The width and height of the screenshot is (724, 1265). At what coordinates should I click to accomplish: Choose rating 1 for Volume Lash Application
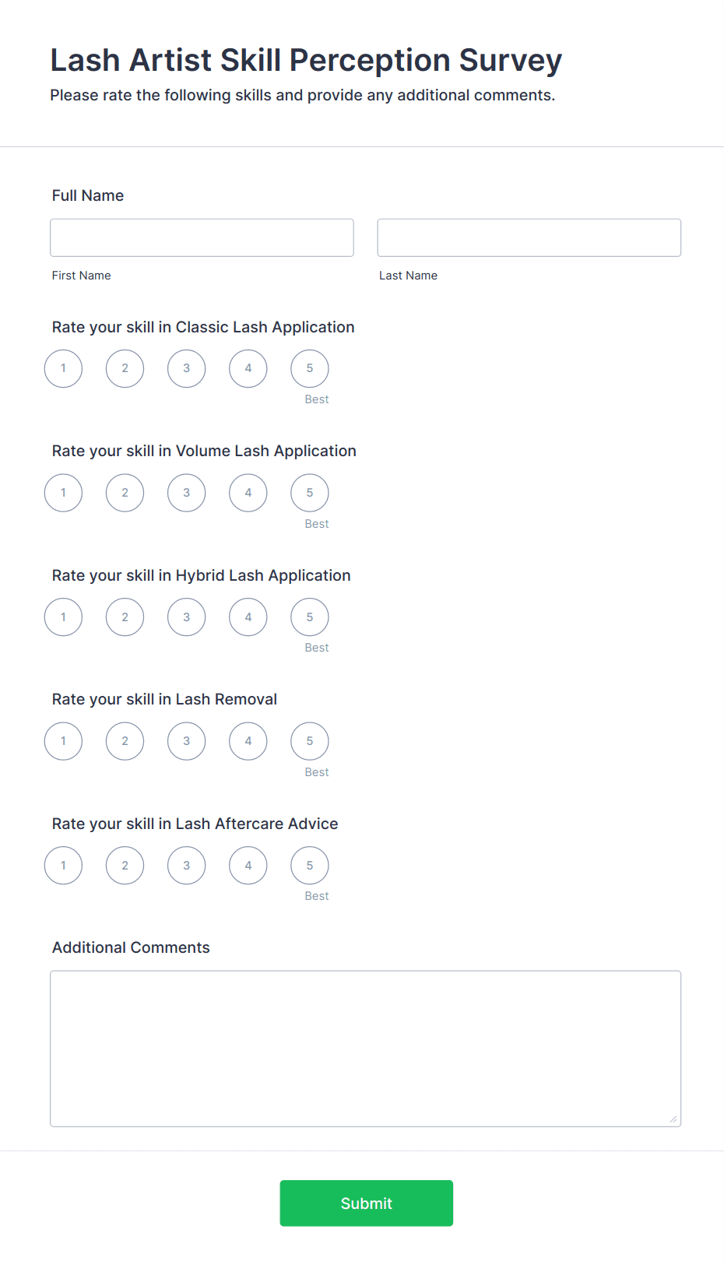click(x=63, y=492)
